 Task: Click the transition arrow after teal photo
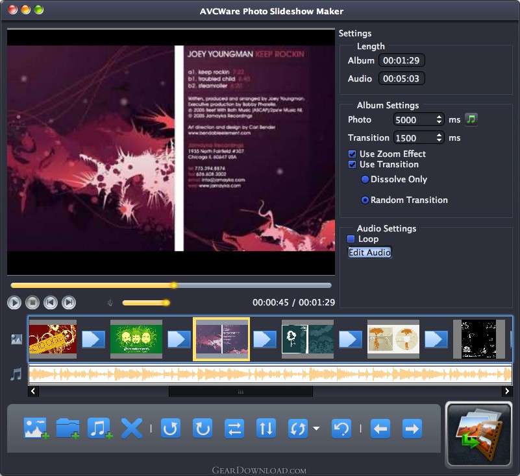pos(351,339)
